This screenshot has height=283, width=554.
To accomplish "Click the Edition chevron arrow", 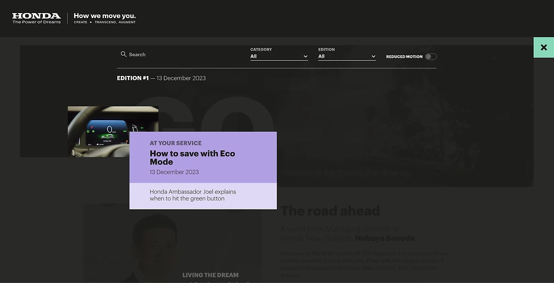I will [x=373, y=57].
